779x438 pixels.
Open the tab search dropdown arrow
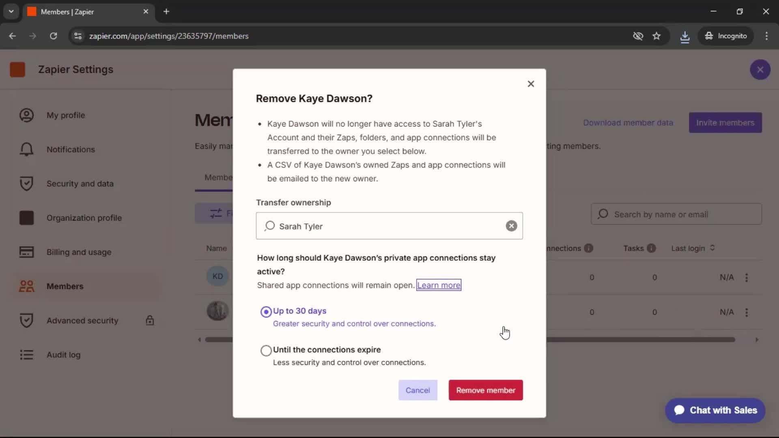click(11, 11)
